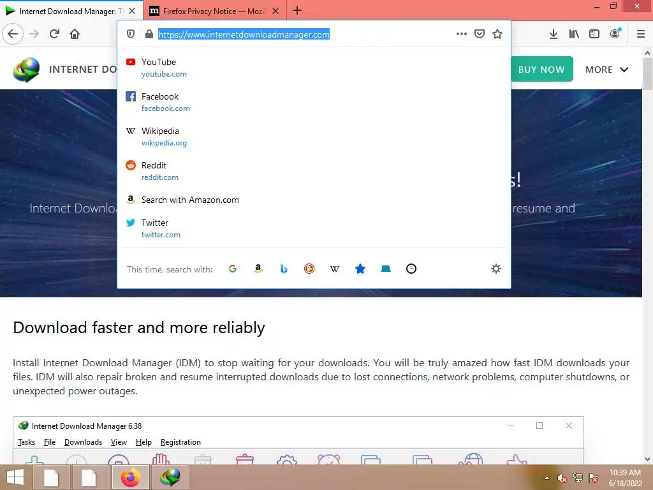Open the Firefox hamburger menu

[640, 34]
